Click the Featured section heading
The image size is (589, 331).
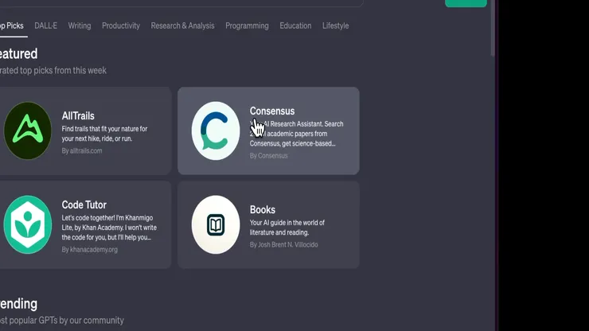19,54
